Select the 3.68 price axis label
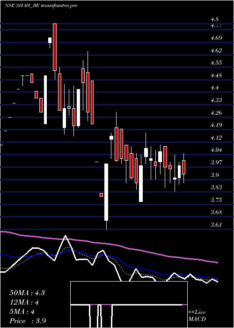 click(216, 212)
